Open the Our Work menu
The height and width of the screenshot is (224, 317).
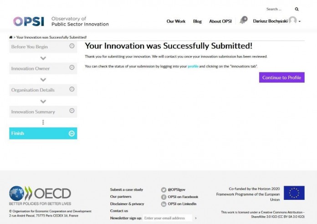click(176, 21)
